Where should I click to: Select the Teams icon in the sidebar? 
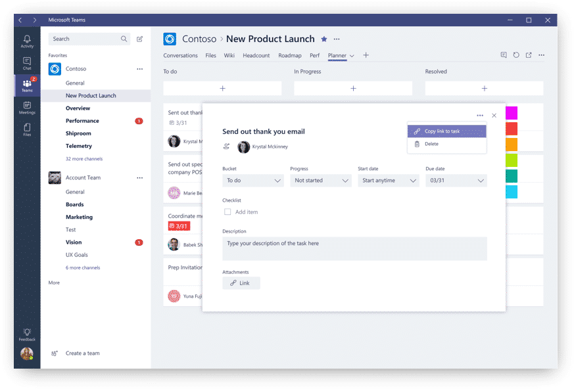click(27, 85)
